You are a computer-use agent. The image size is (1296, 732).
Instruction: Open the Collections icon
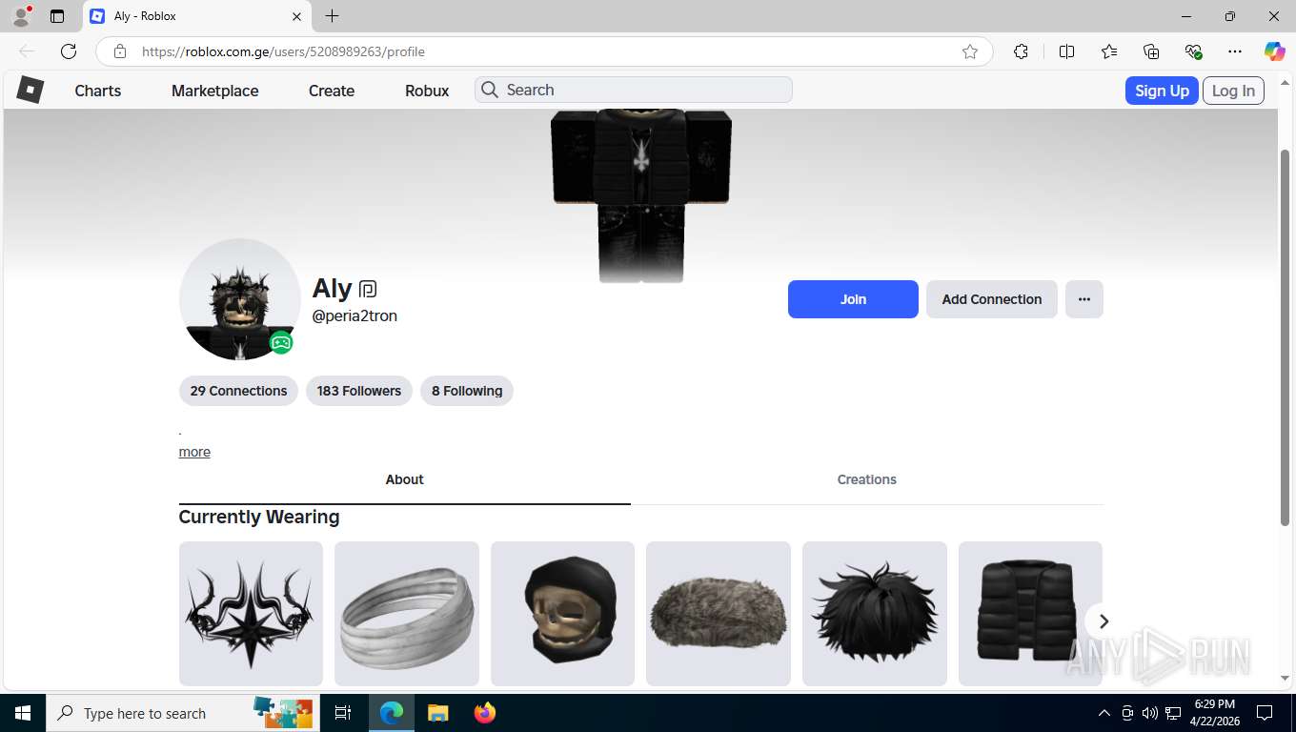pyautogui.click(x=1151, y=51)
